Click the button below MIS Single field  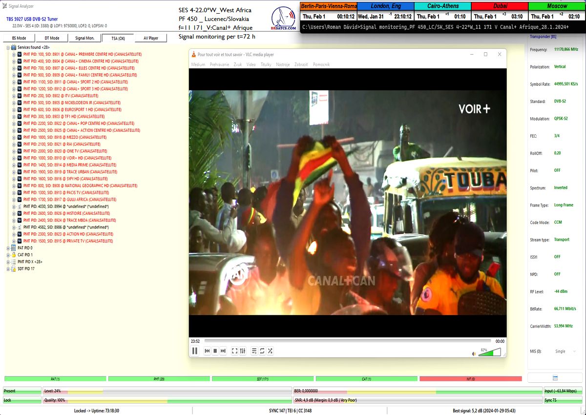555,378
